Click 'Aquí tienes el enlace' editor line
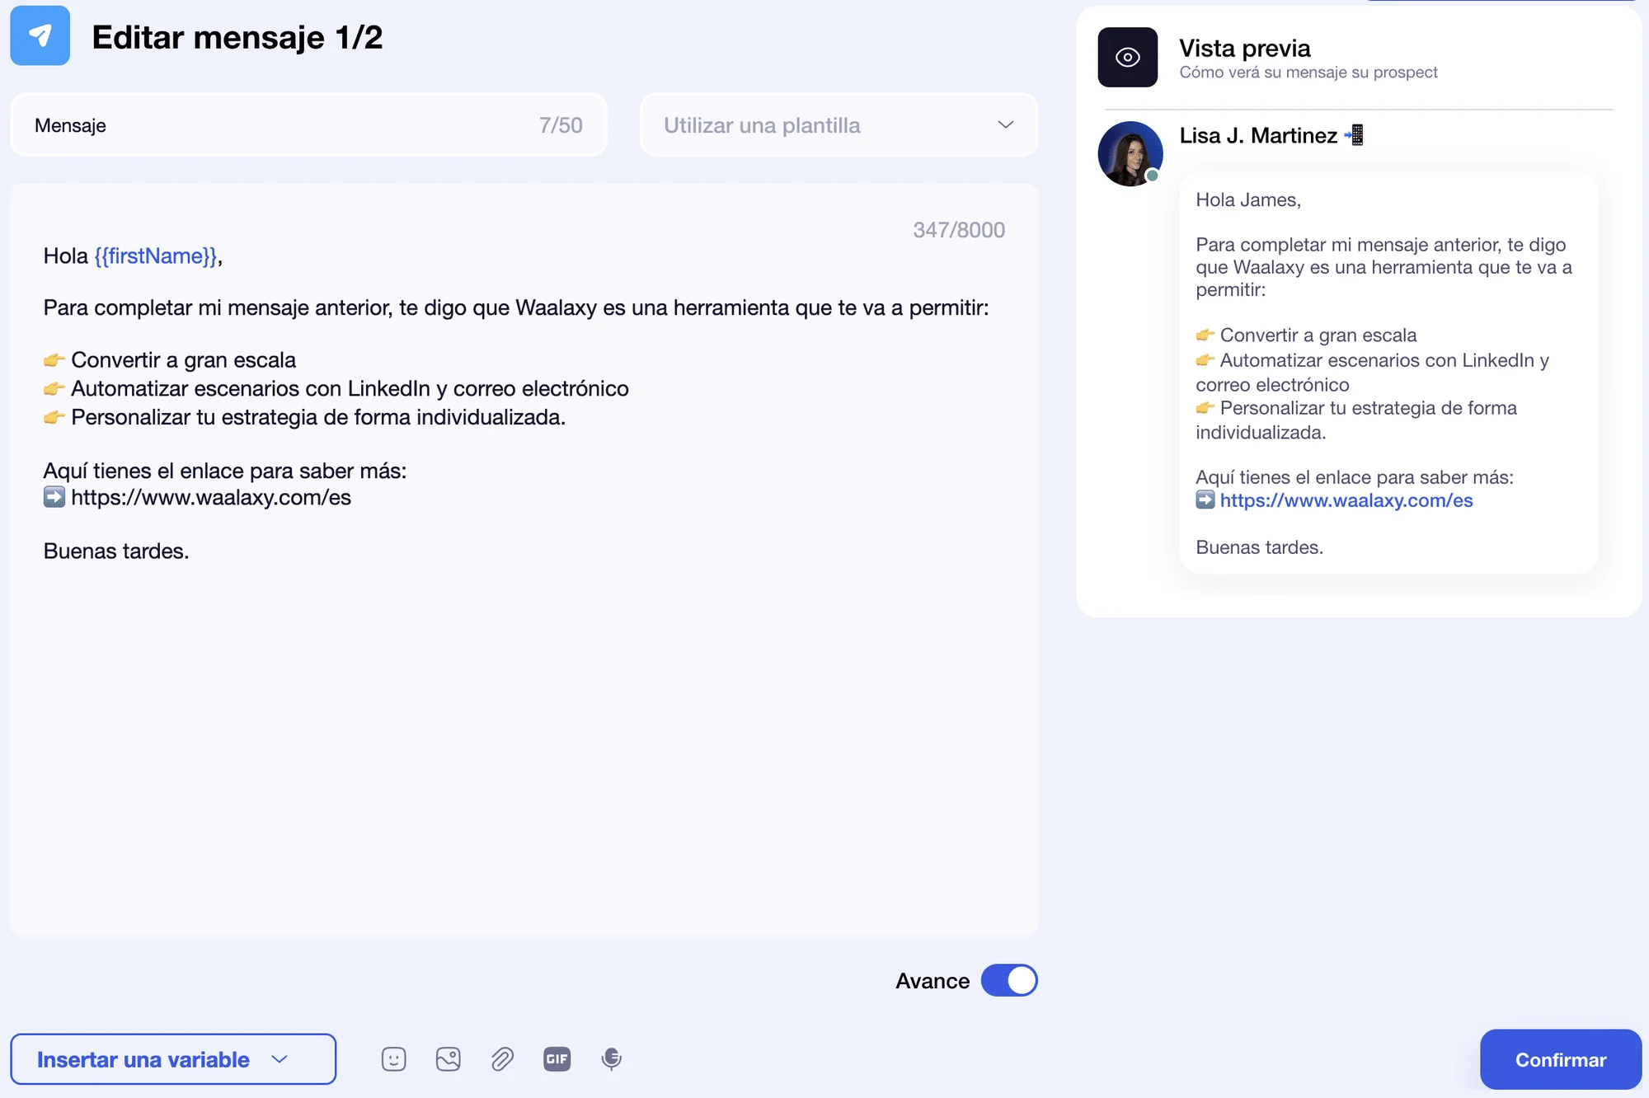 (x=224, y=471)
